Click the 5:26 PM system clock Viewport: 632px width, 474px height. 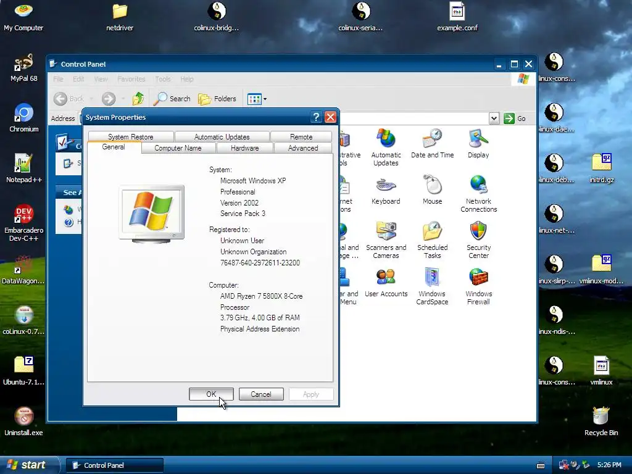pyautogui.click(x=609, y=465)
